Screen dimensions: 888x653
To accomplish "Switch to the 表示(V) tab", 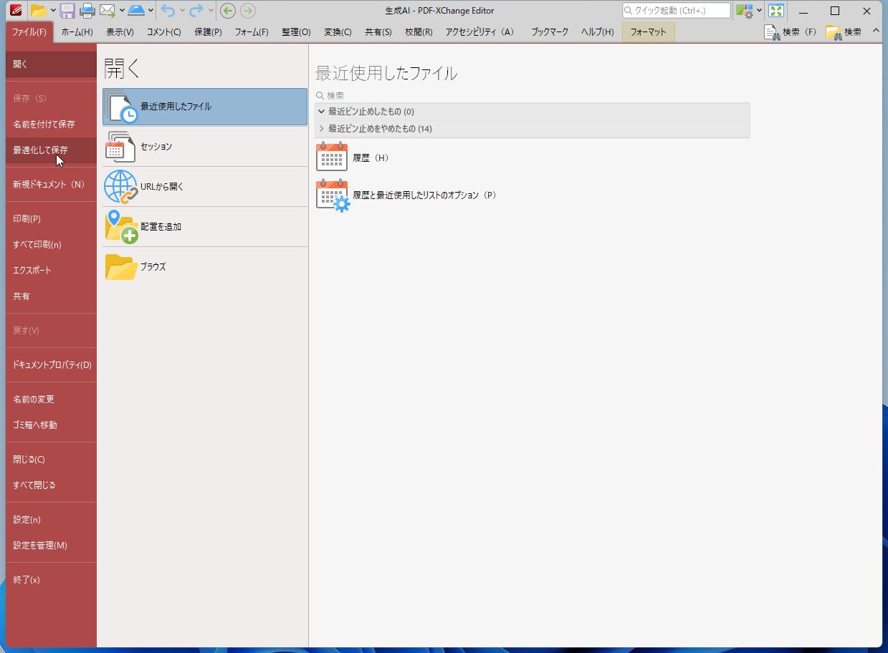I will [x=120, y=32].
